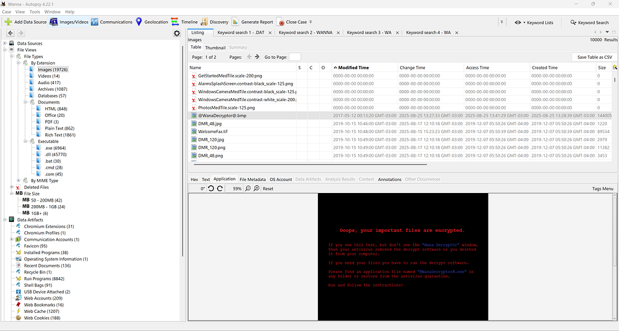Image resolution: width=619 pixels, height=331 pixels.
Task: Switch to the Text viewer tab
Action: click(206, 179)
